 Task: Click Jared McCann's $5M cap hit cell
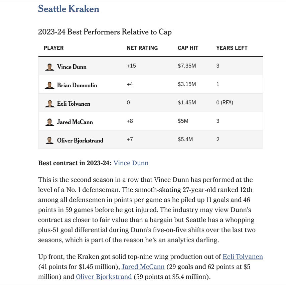click(183, 121)
